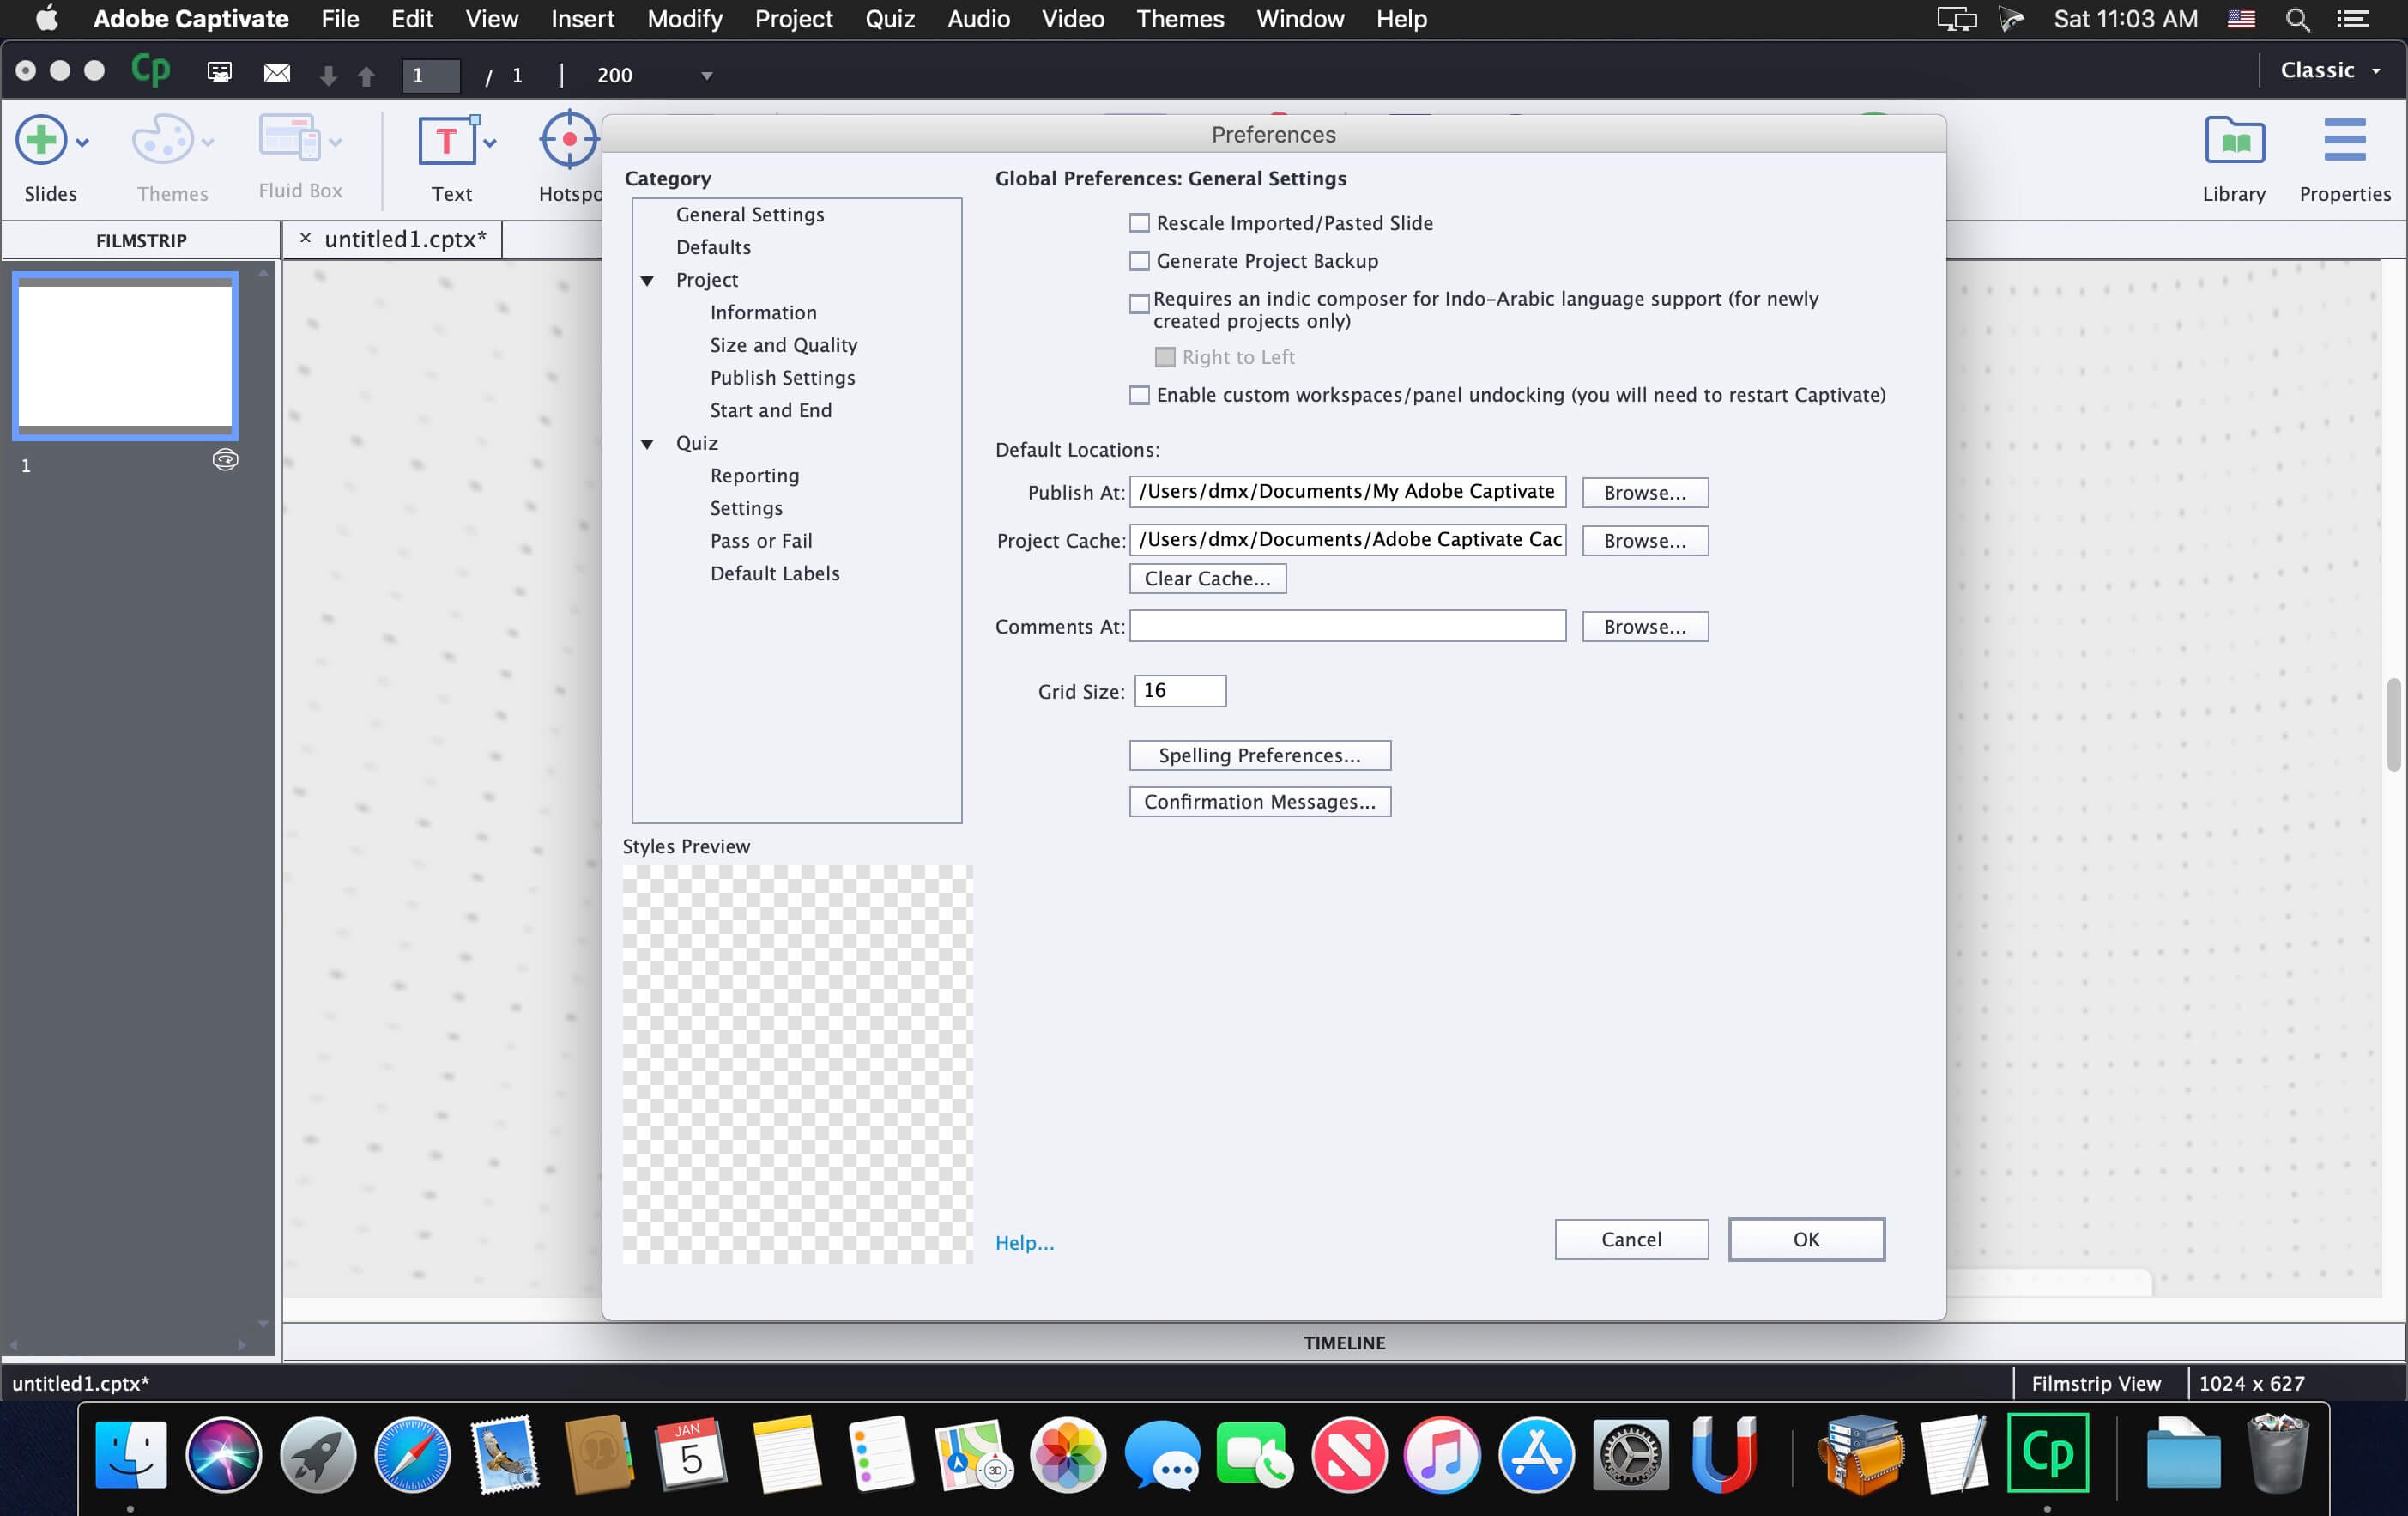Open Spelling Preferences button
The width and height of the screenshot is (2408, 1516).
click(1260, 755)
